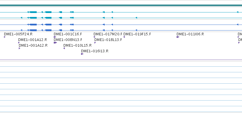
Task: Click the arrow glyph under DME1-001C16.F
Action: 55,37
